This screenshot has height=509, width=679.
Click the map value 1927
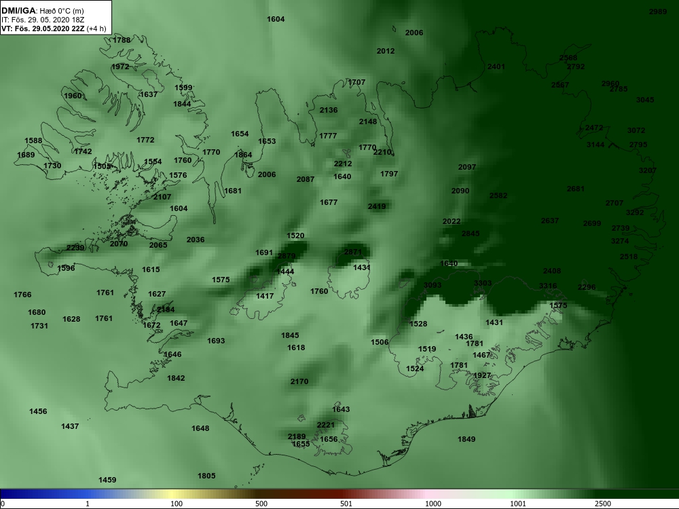pos(482,376)
